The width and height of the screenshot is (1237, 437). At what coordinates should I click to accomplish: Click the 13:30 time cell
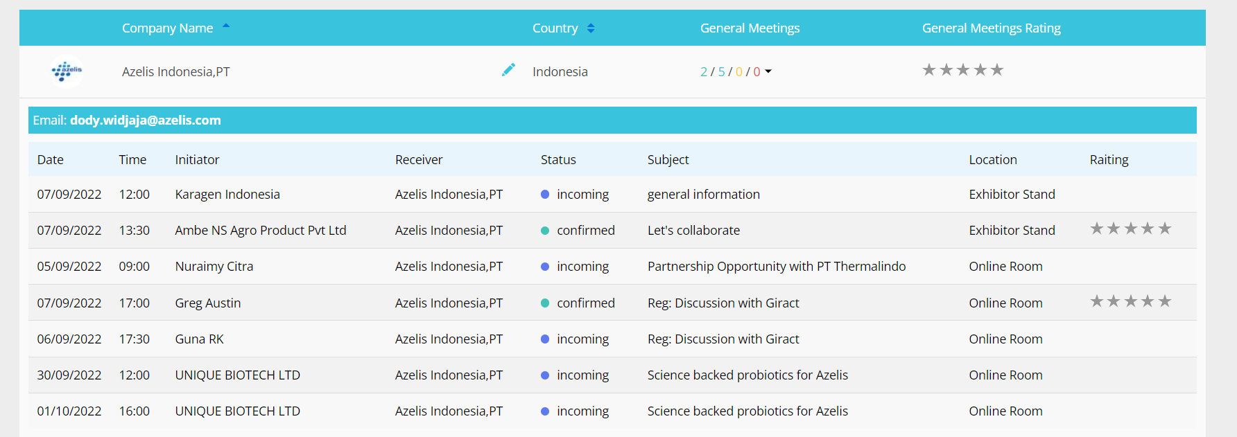click(x=135, y=231)
